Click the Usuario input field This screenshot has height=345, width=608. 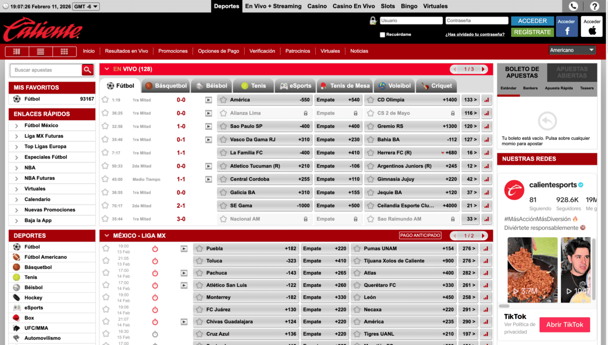click(411, 21)
